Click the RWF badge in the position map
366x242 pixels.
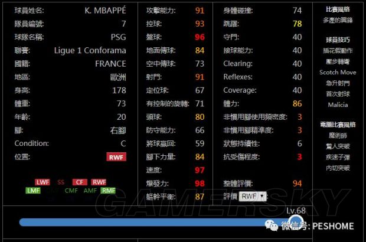pyautogui.click(x=99, y=182)
